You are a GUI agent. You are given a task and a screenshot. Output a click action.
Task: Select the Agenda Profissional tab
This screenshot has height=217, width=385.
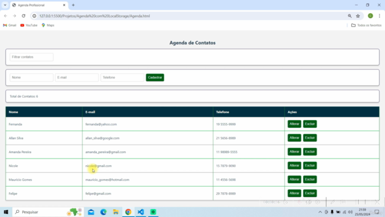[x=39, y=5]
